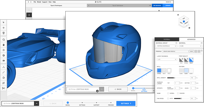Click the trash delete icon
Screen dimensions: 204x107
click(3, 33)
